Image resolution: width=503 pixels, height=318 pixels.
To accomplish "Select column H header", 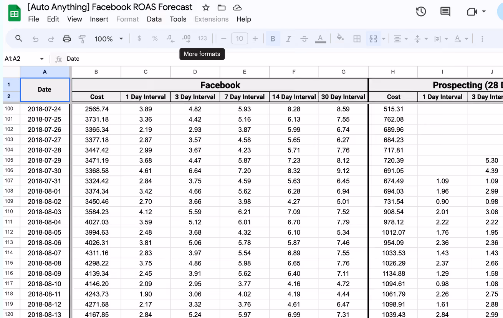I will click(393, 72).
